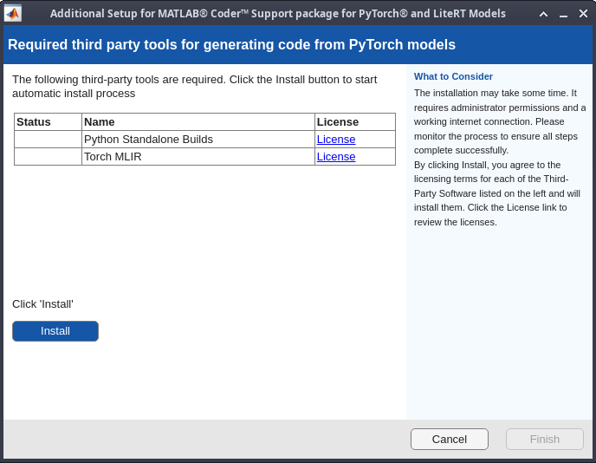Viewport: 596px width, 463px height.
Task: Click the 'Status' column header
Action: coord(48,121)
